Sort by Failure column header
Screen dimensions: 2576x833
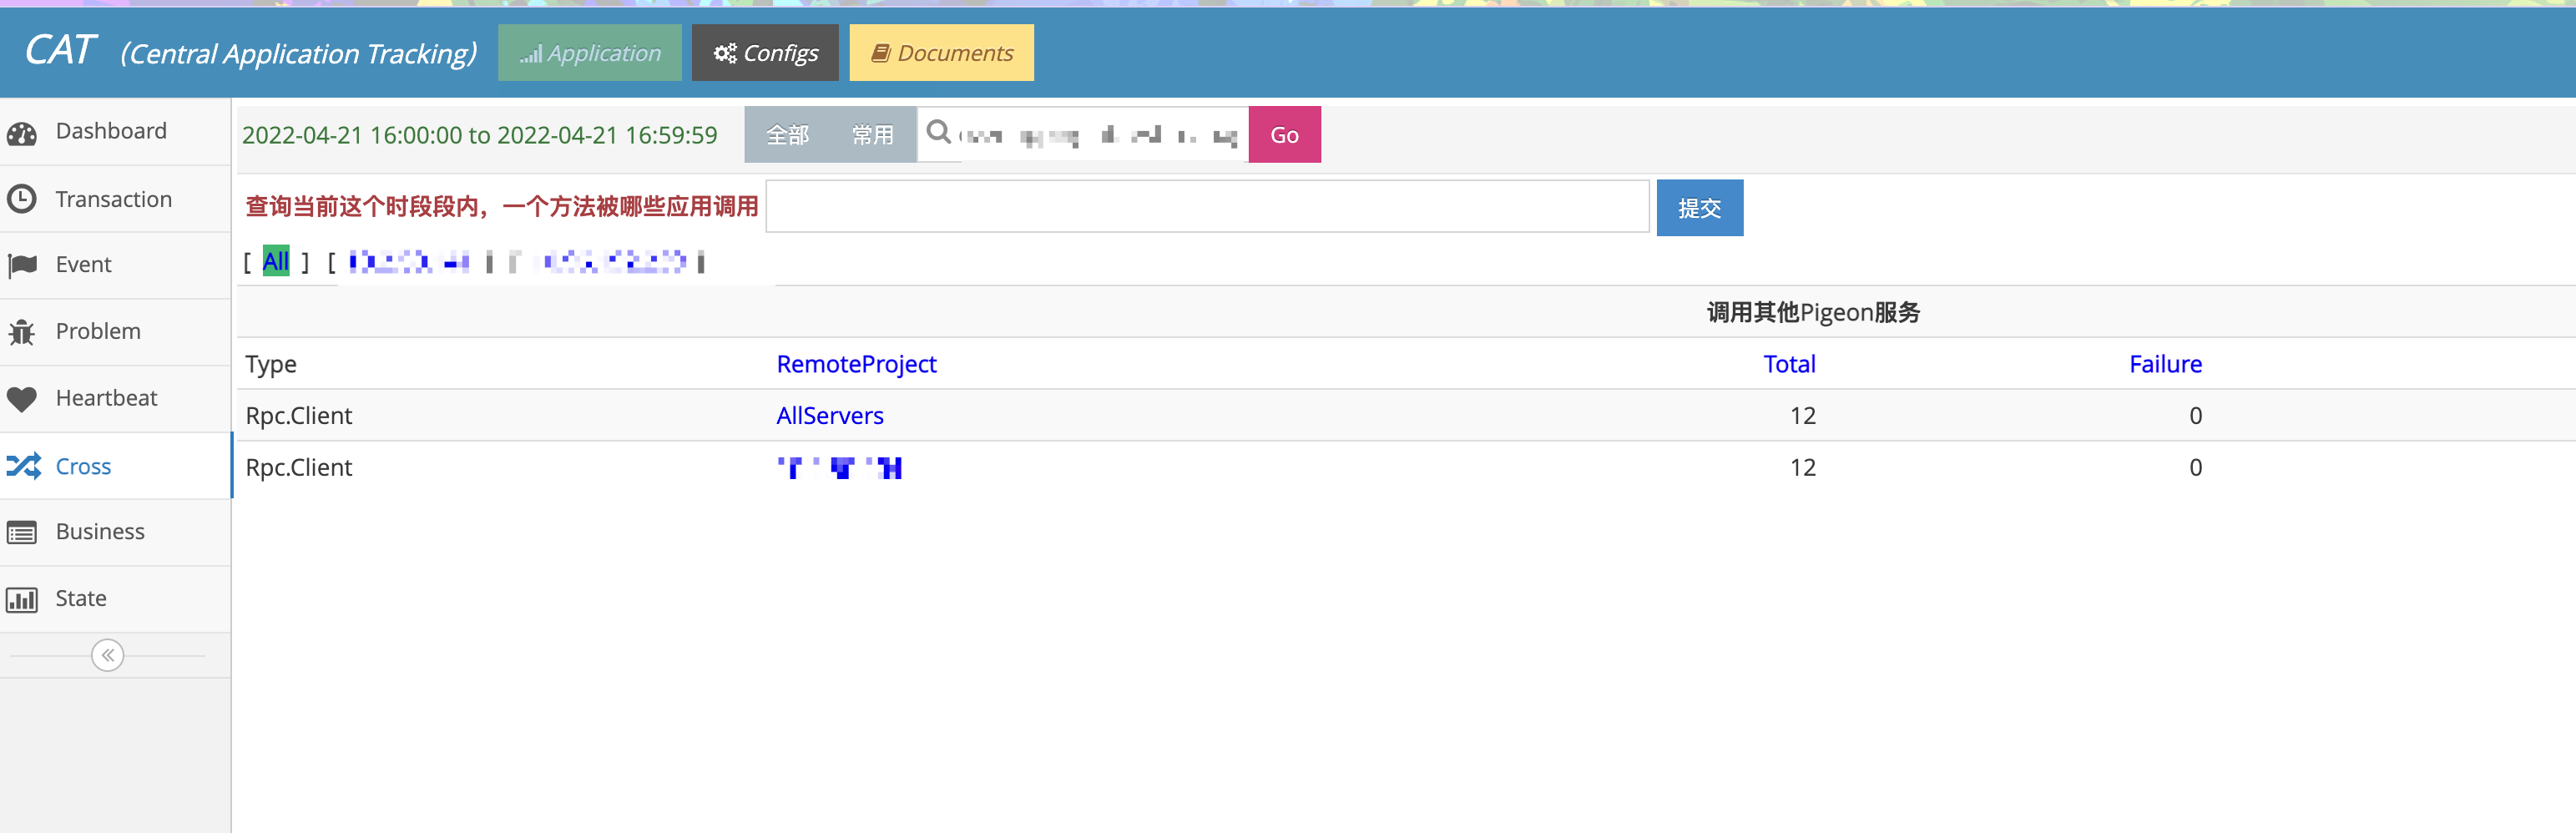click(x=2165, y=364)
